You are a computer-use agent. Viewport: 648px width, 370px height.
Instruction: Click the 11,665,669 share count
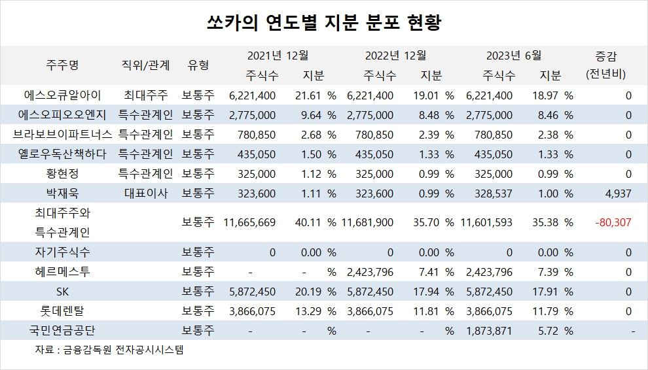tap(249, 222)
